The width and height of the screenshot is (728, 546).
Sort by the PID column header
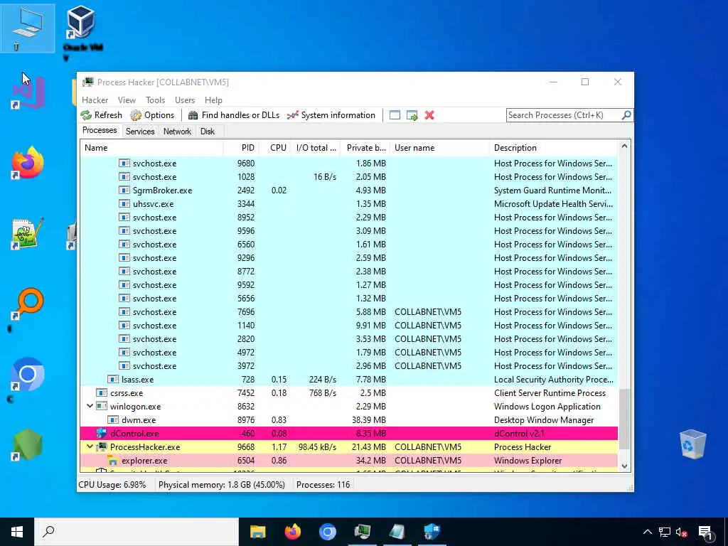click(x=240, y=148)
